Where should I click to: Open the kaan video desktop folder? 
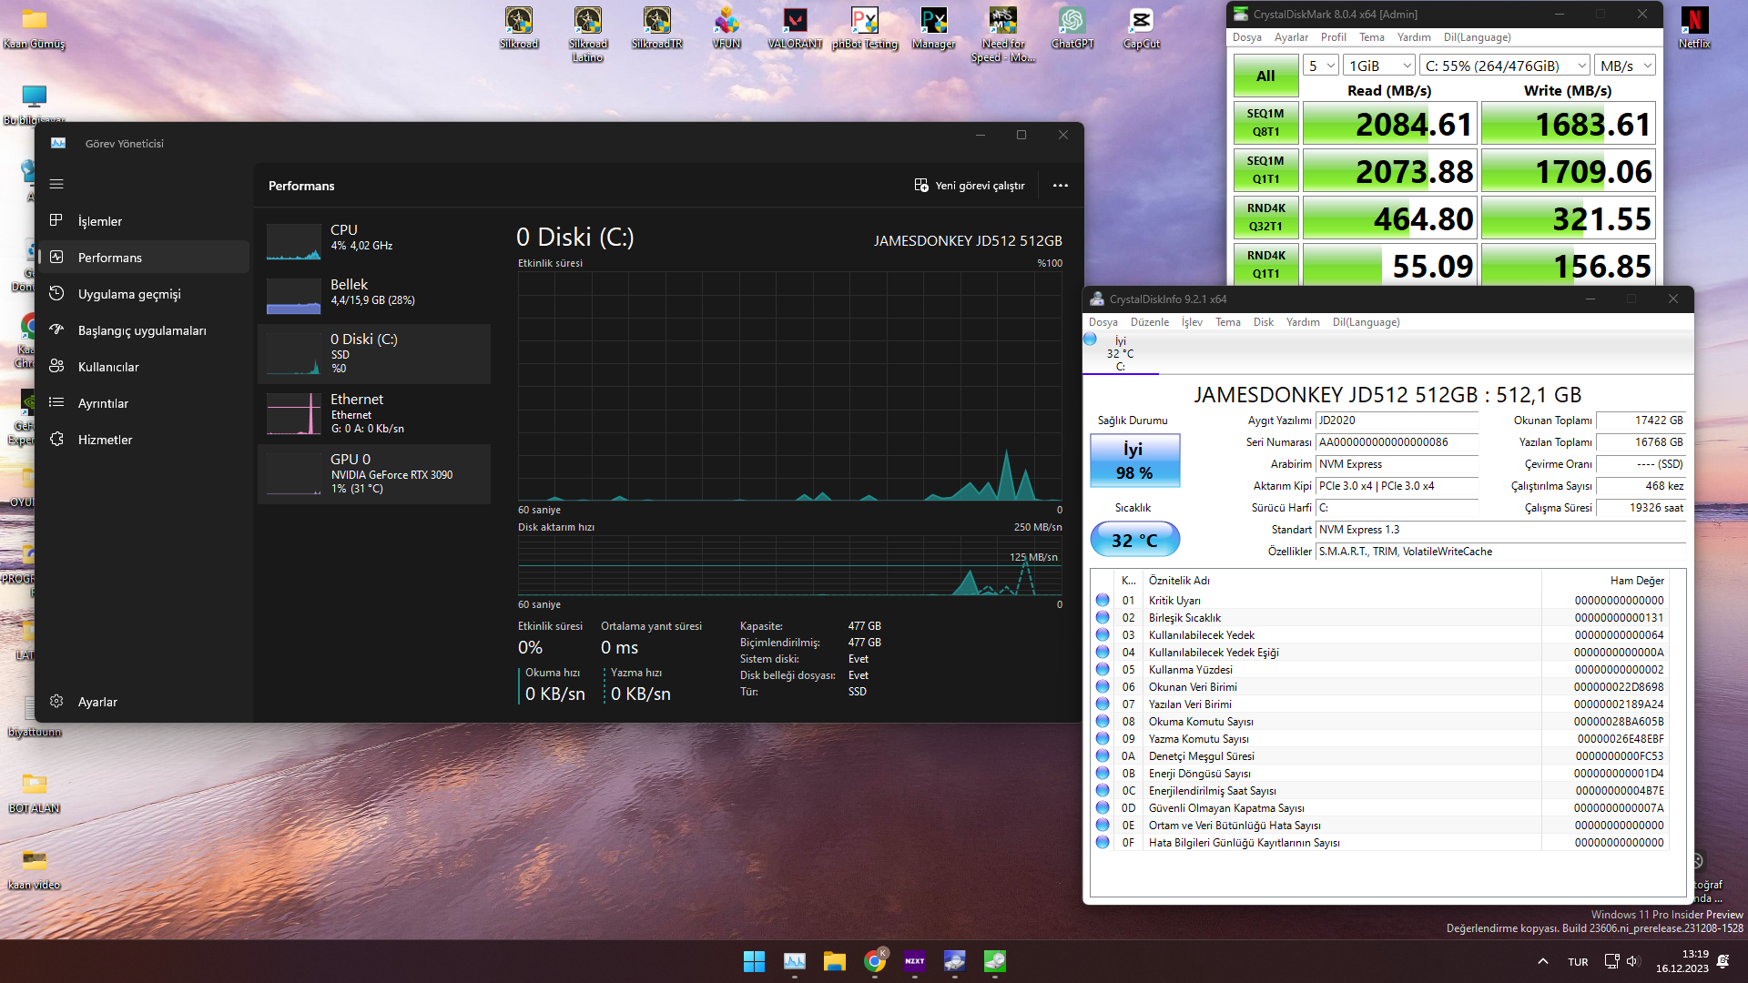[x=35, y=869]
